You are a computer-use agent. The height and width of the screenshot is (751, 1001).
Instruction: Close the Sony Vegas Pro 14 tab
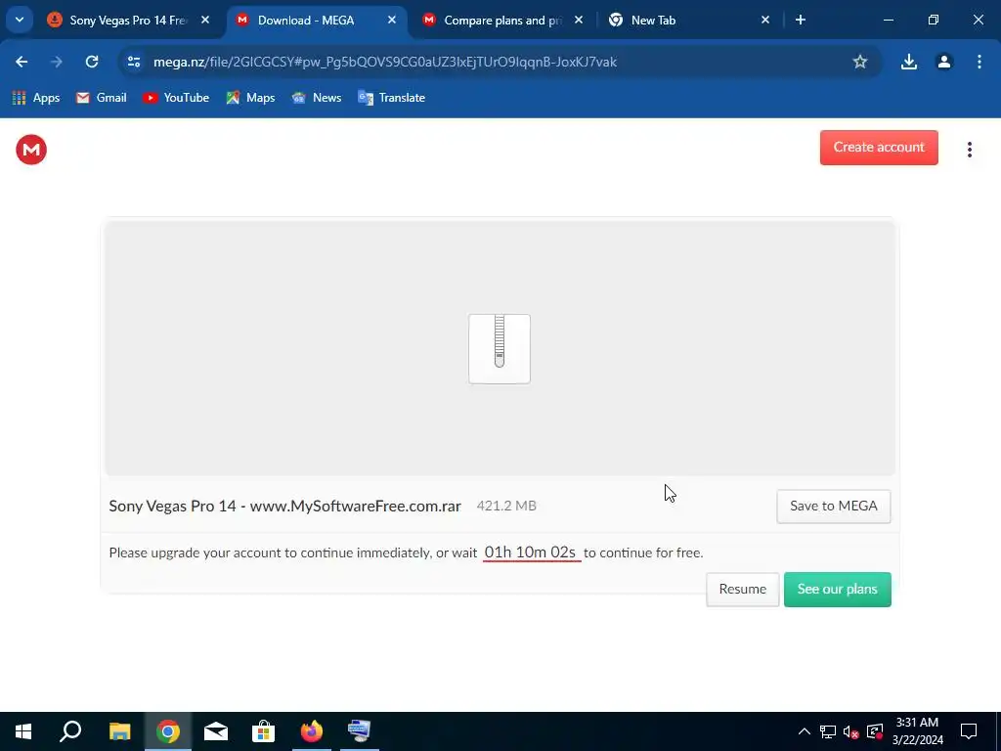(x=205, y=20)
